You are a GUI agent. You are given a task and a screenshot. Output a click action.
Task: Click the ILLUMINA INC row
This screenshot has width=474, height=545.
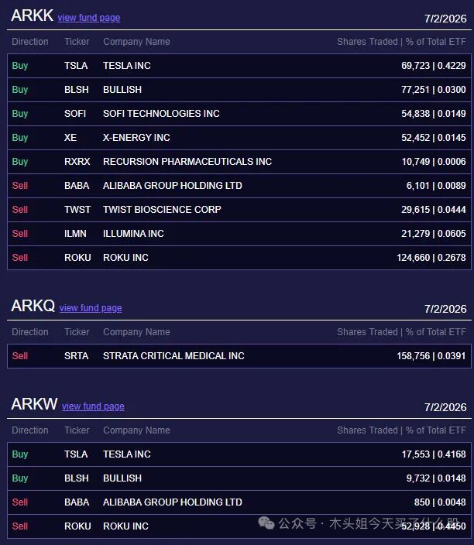[x=239, y=234]
